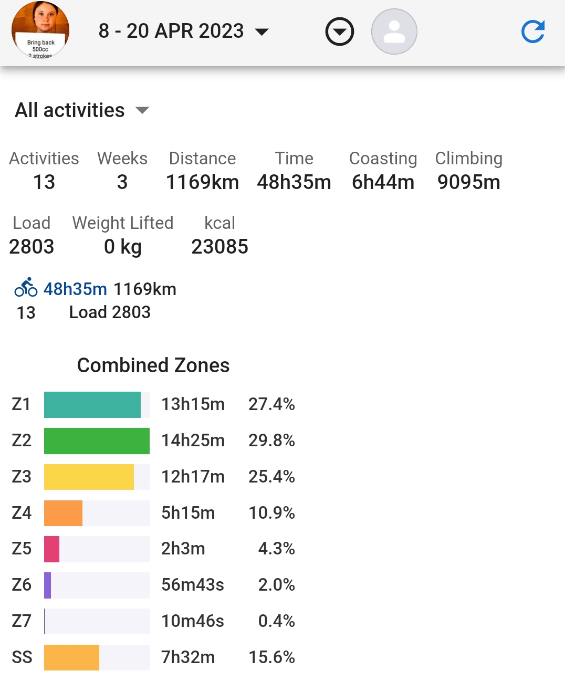Viewport: 565px width, 692px height.
Task: Open the profile picture thumbnail
Action: click(x=40, y=29)
